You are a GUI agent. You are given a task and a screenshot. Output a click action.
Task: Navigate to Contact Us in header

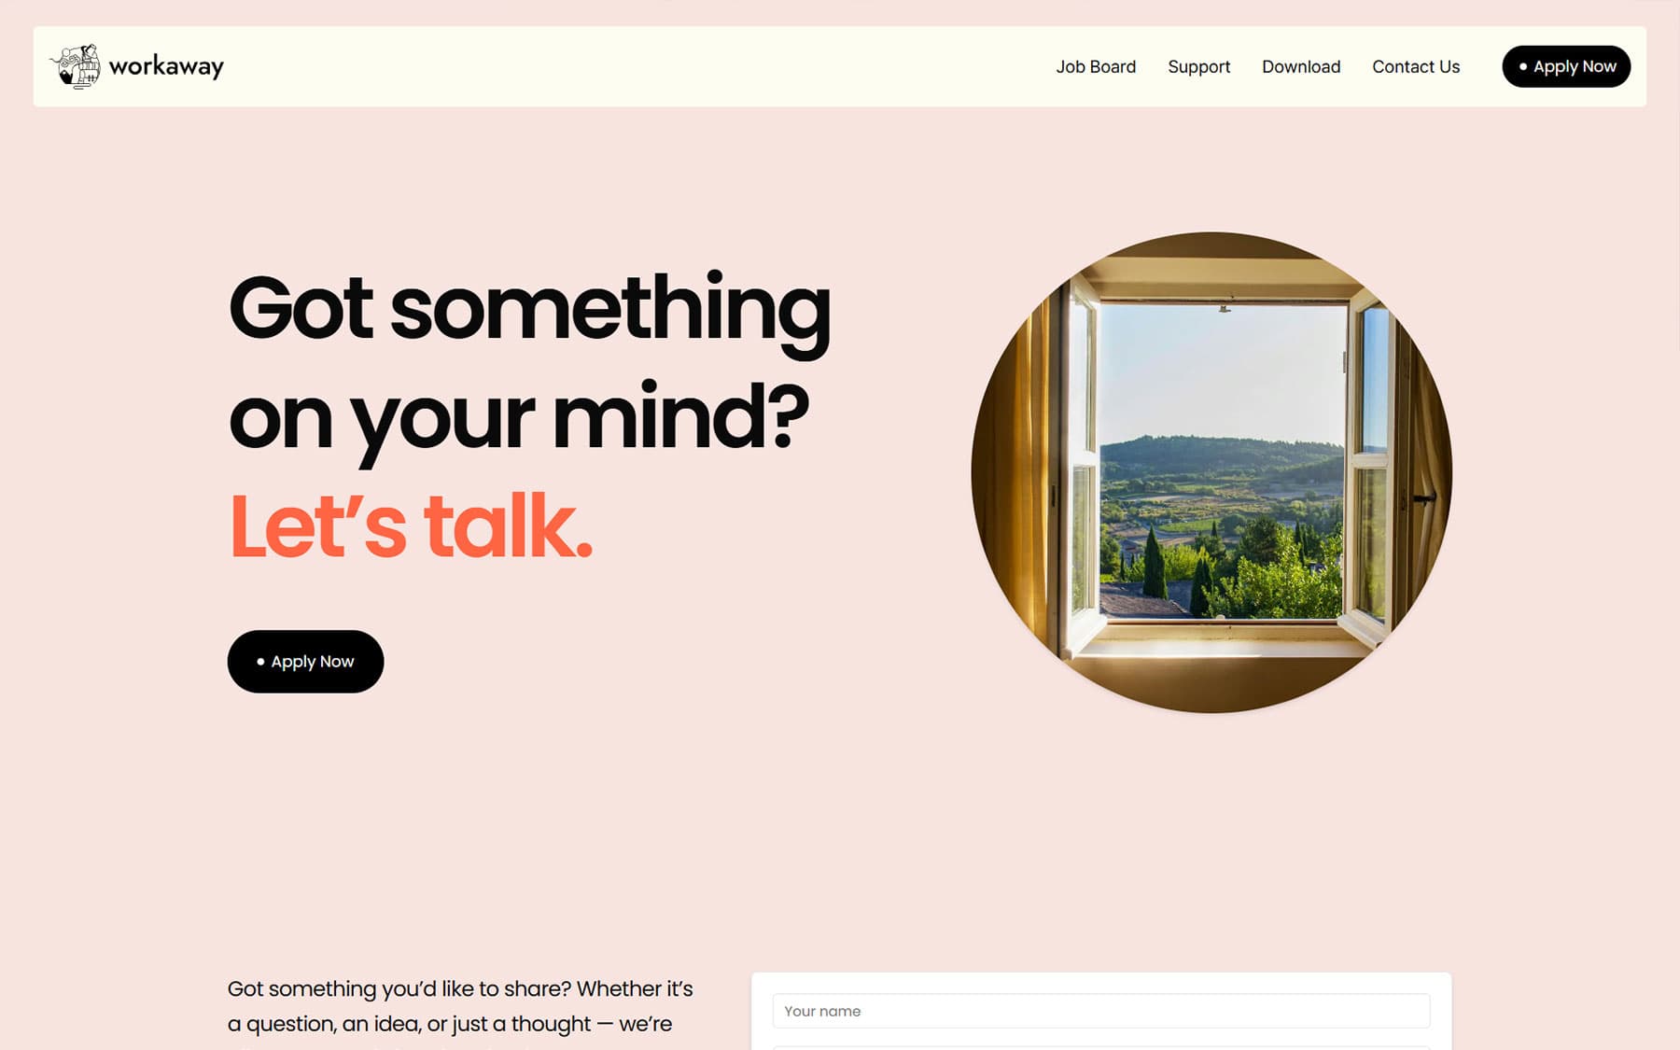1416,66
